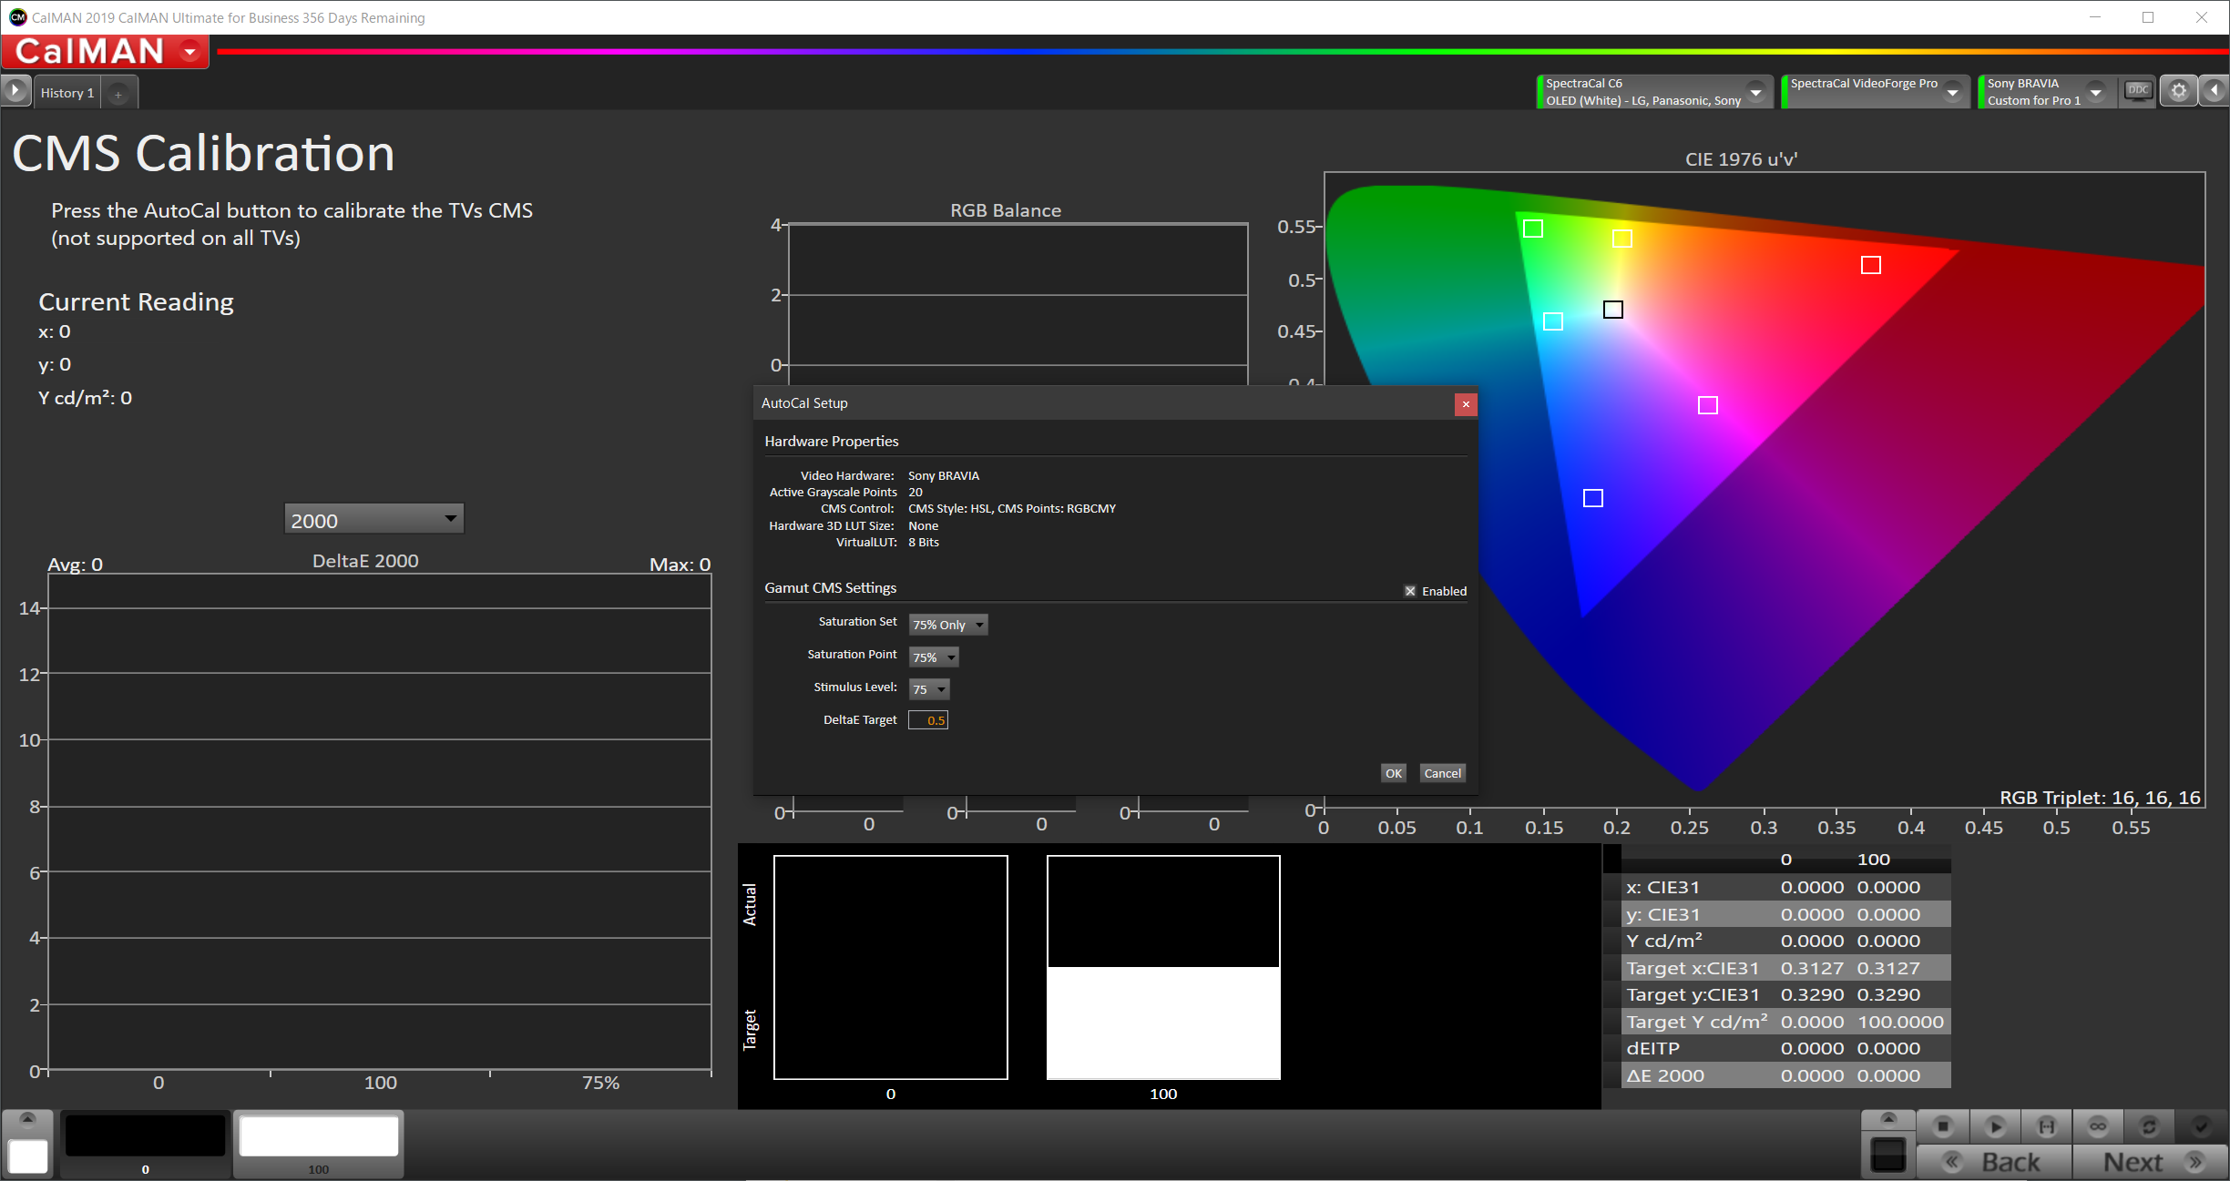
Task: Open the CalMAN main menu button
Action: (105, 52)
